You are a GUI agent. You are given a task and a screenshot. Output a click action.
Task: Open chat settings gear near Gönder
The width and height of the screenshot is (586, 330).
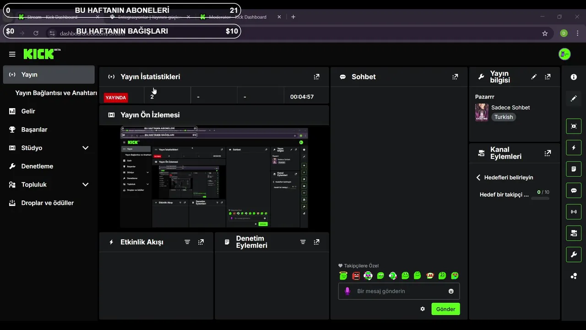423,309
